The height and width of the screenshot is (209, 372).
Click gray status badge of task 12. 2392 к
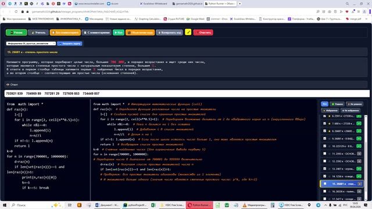coord(359,161)
